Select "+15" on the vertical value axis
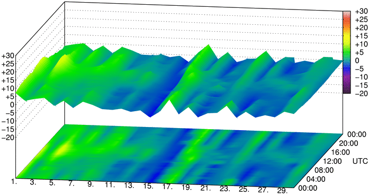The width and height of the screenshot is (369, 195). (x=8, y=81)
